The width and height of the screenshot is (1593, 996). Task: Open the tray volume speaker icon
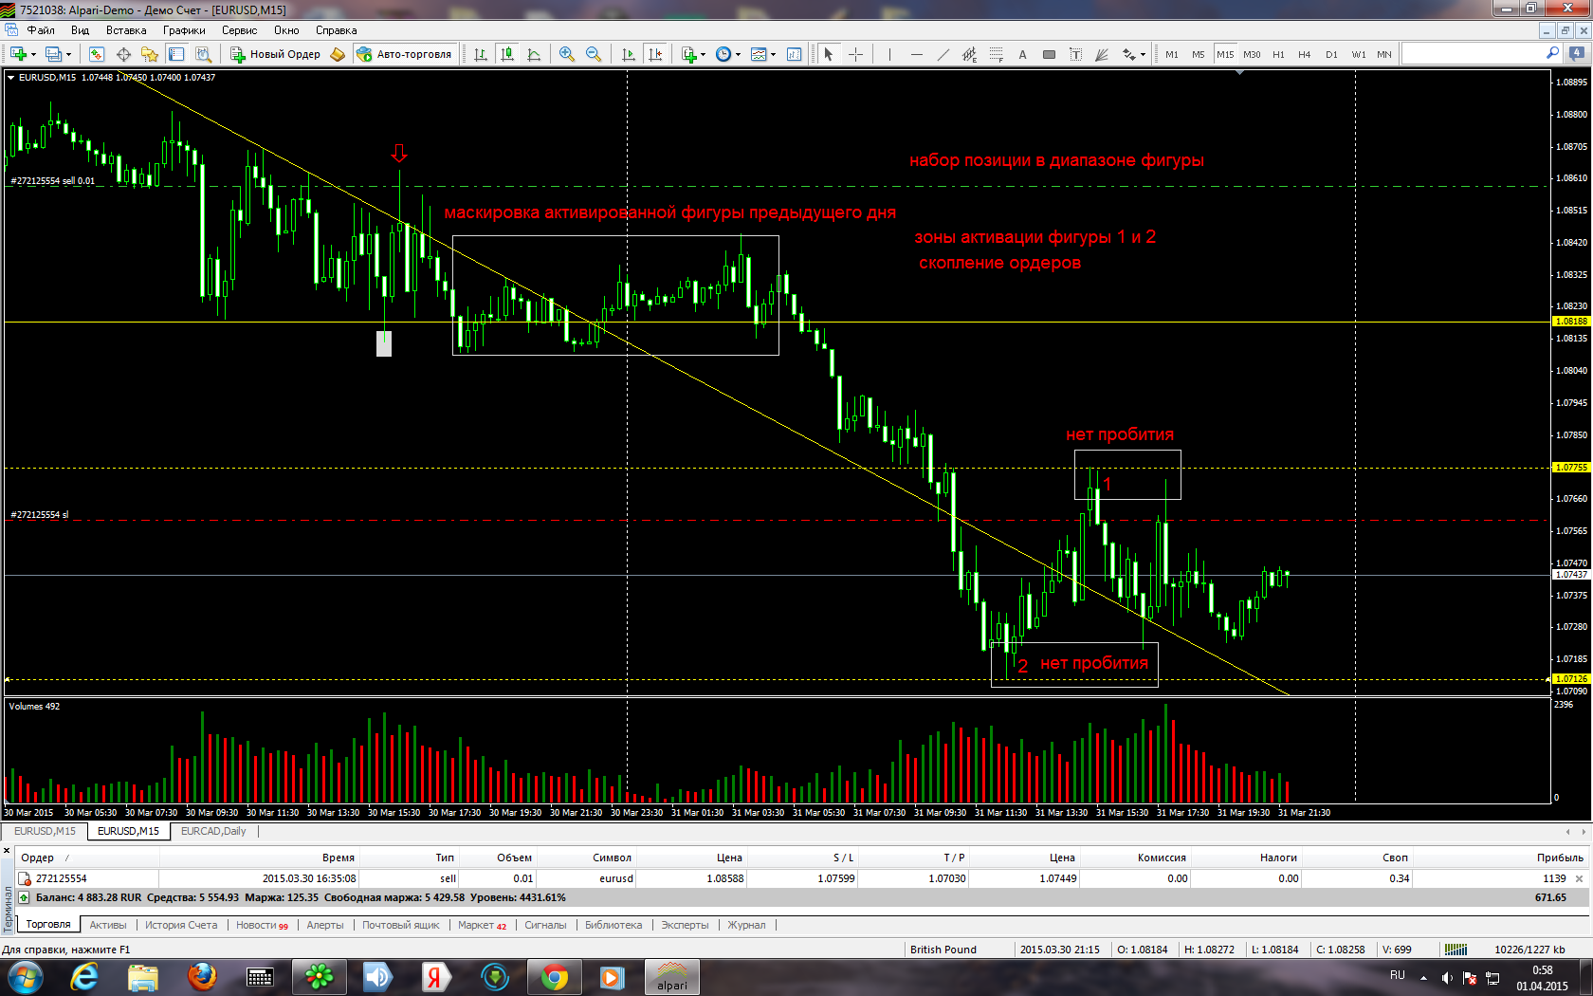[1446, 977]
